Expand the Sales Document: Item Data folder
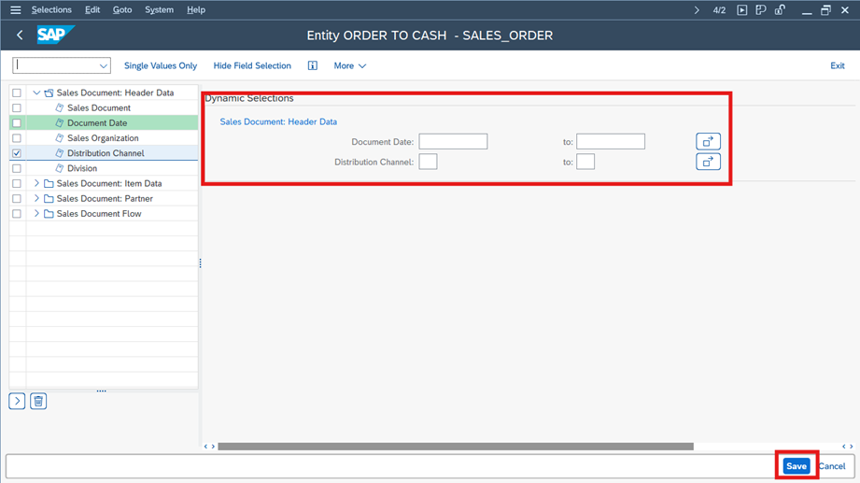This screenshot has height=483, width=860. [x=36, y=184]
